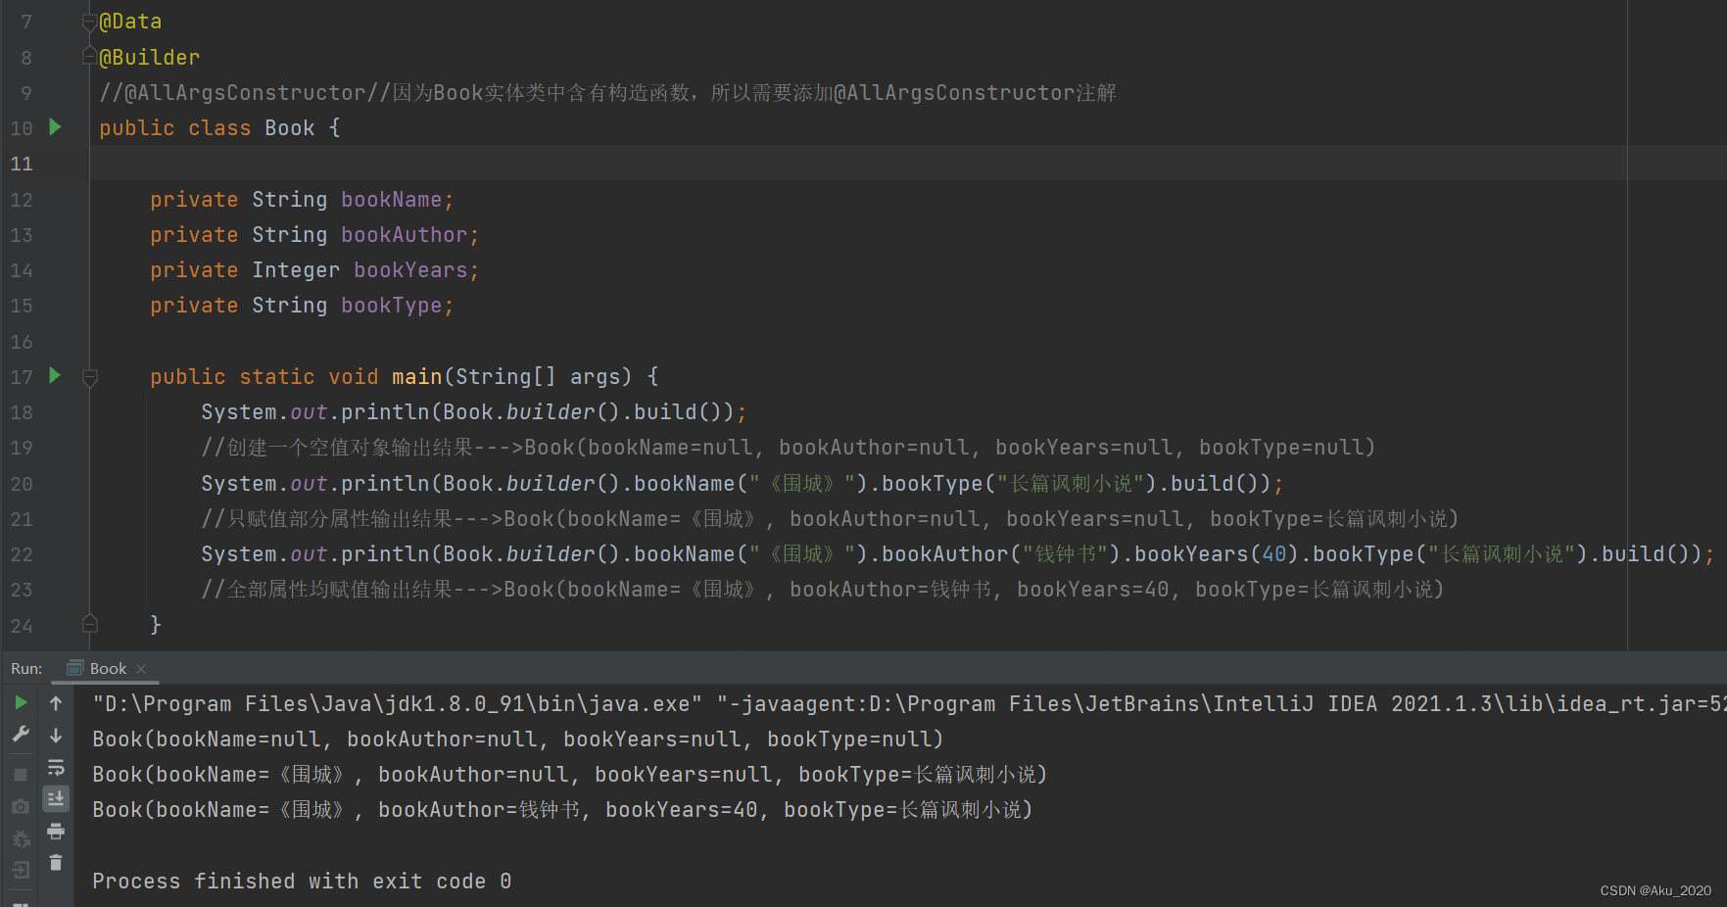Run Book class via gutter icon at line 10
This screenshot has height=907, width=1727.
[x=55, y=127]
